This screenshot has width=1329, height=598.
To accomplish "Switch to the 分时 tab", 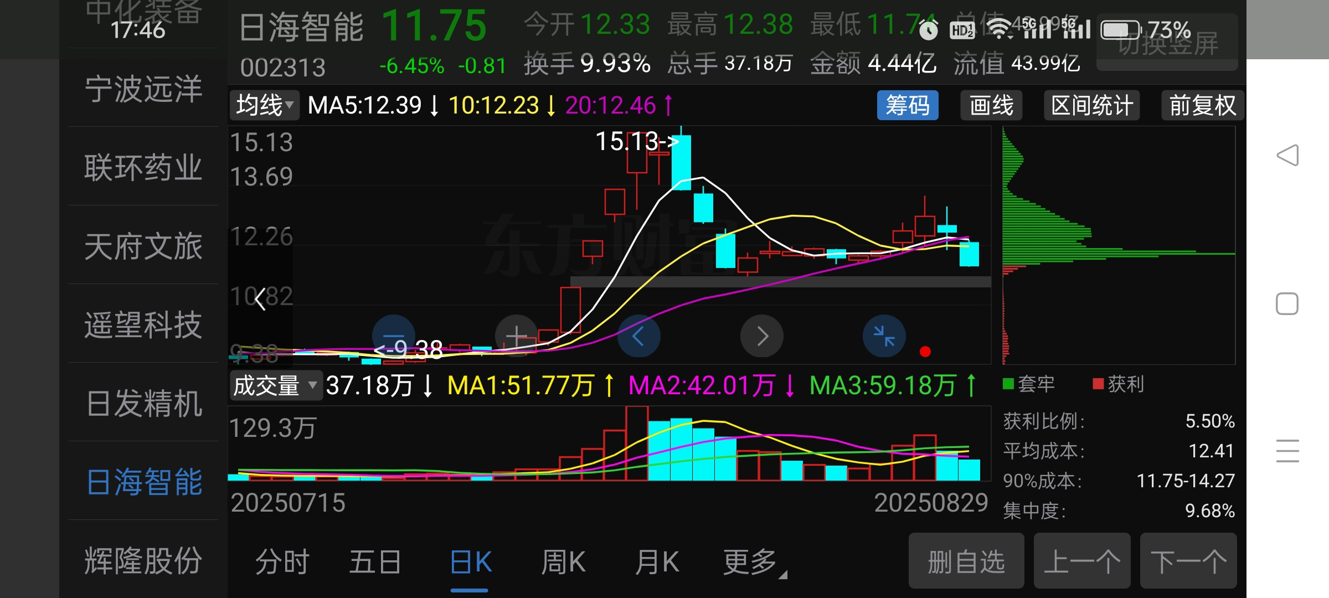I will (282, 562).
